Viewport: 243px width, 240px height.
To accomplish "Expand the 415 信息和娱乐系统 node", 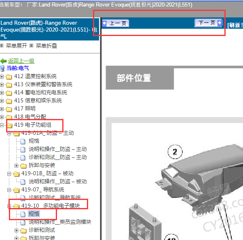I will tap(2, 101).
